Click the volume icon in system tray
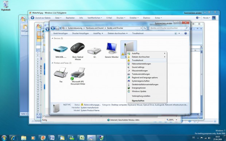This screenshot has width=226, height=141. click(210, 138)
